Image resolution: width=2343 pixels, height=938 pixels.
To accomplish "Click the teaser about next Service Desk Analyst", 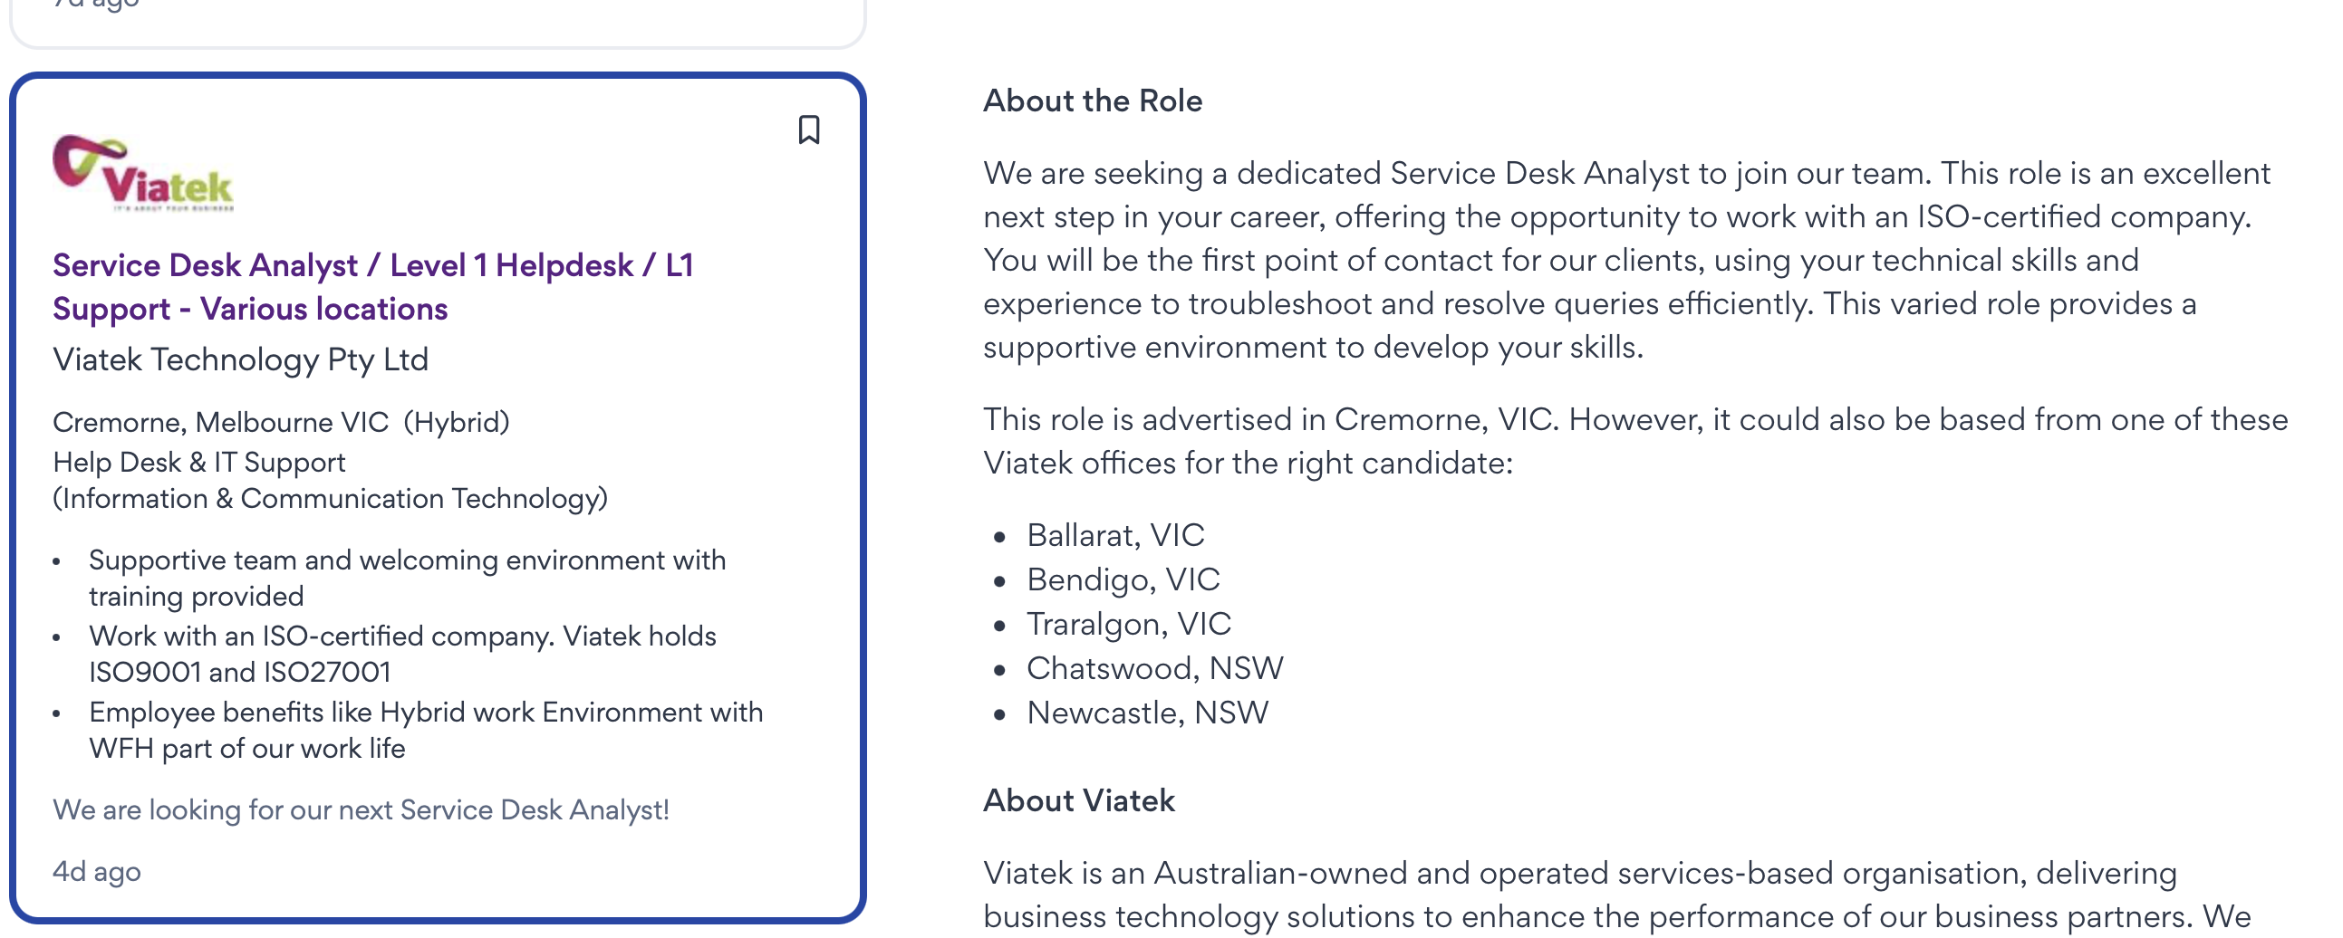I will (361, 809).
